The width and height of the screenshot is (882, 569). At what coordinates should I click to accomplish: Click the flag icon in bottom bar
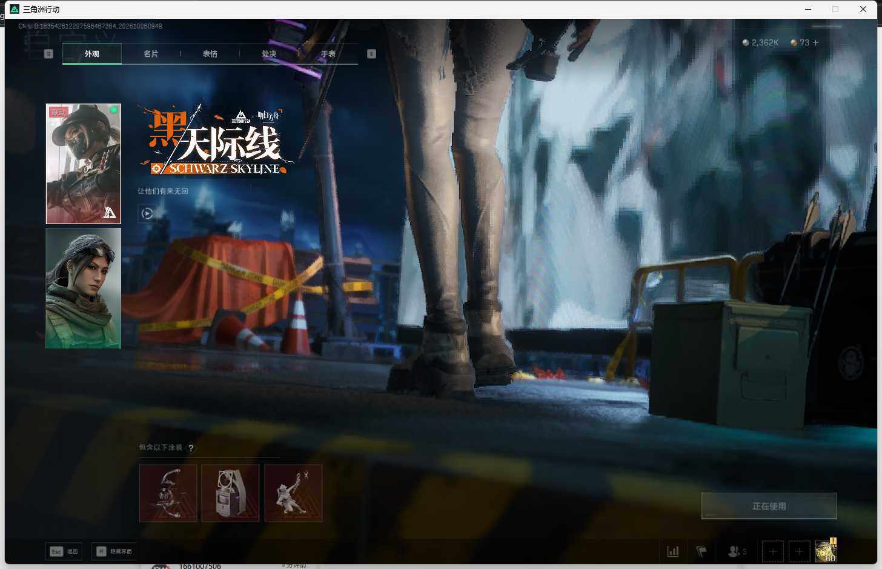tap(701, 551)
